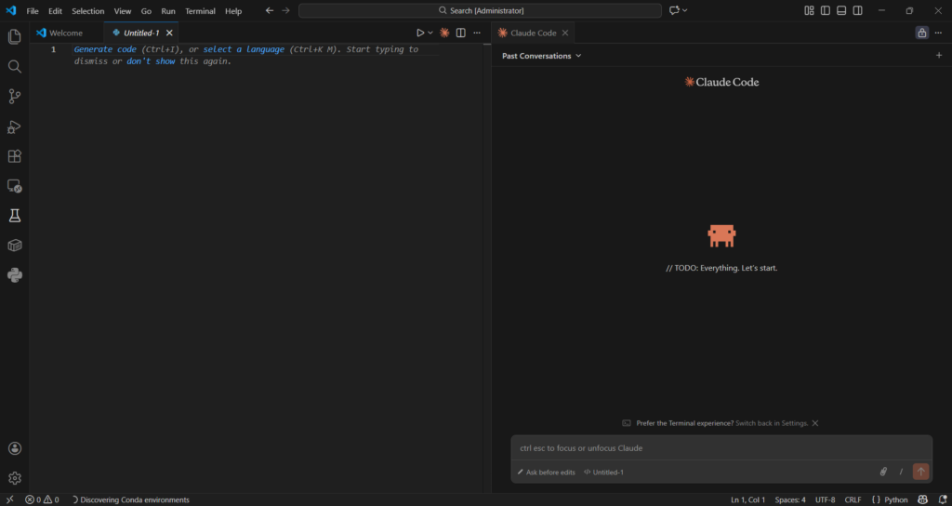952x506 pixels.
Task: Select the Claude Code tab
Action: click(x=533, y=33)
